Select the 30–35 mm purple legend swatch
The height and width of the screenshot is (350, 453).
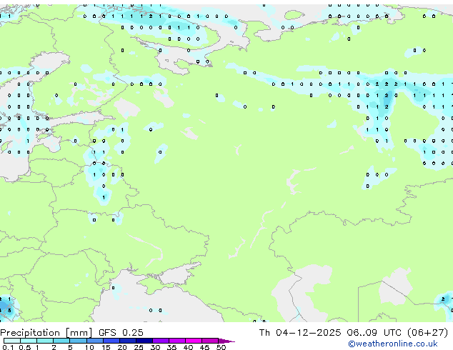(161, 341)
